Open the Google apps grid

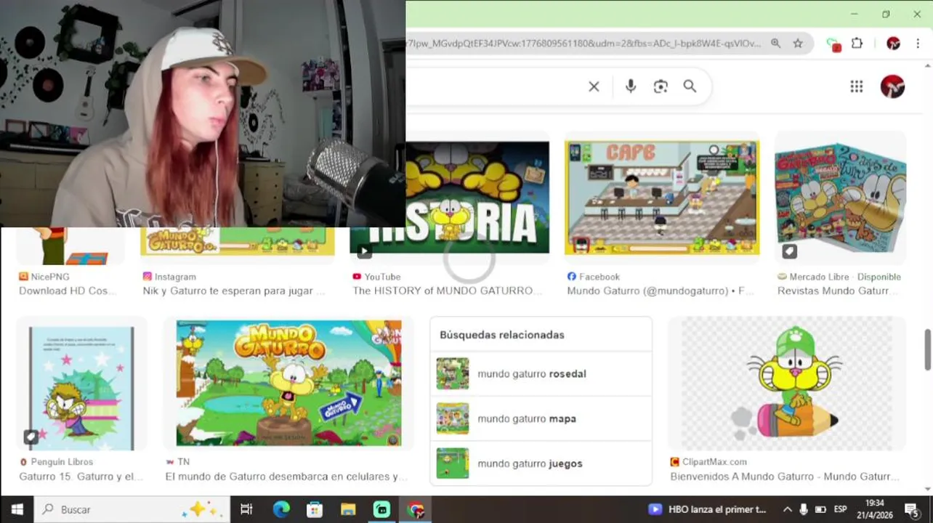pyautogui.click(x=857, y=86)
